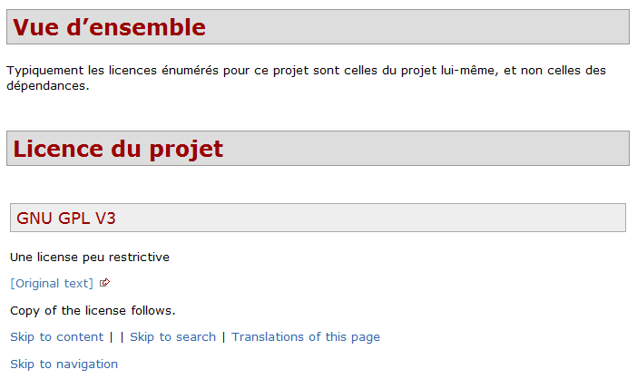The width and height of the screenshot is (637, 379).
Task: Click the Copy of the license follows text
Action: pos(93,311)
